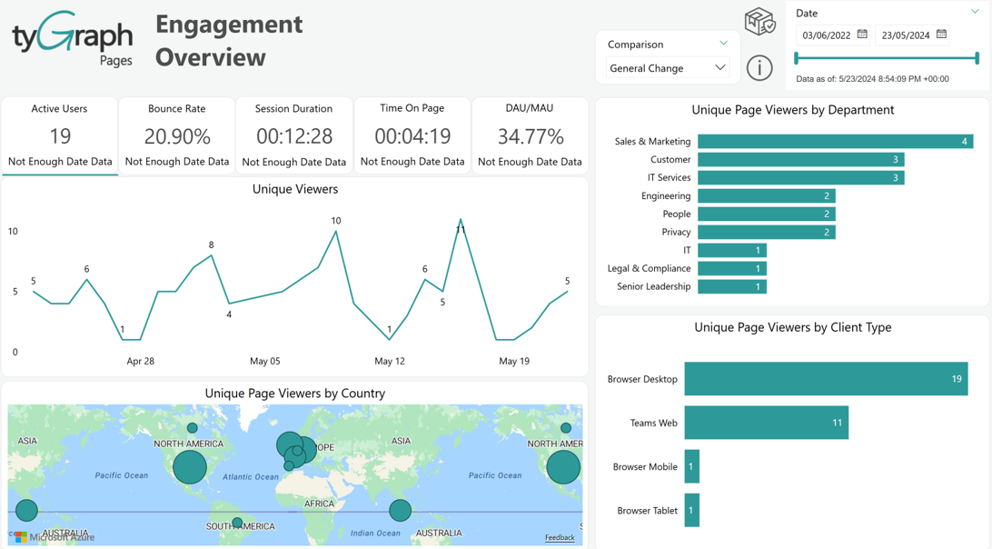Click the 00:12:28 session duration value
Viewport: 992px width, 549px height.
point(294,136)
